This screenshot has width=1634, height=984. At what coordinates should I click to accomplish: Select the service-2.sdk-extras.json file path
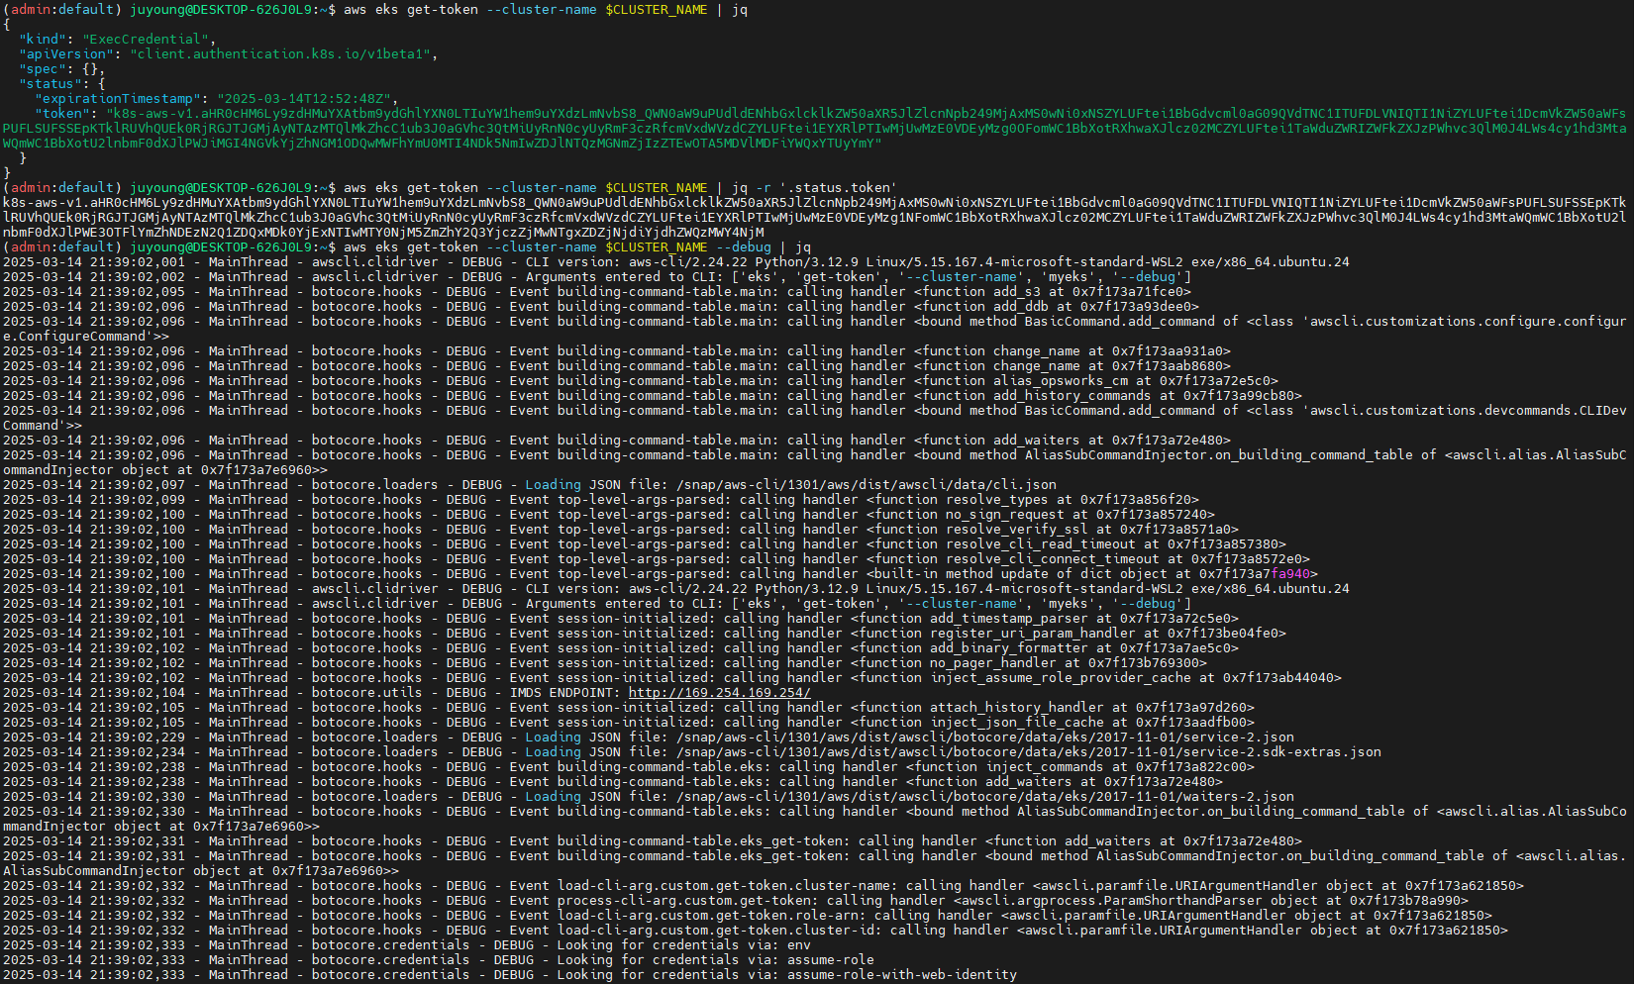click(1029, 752)
